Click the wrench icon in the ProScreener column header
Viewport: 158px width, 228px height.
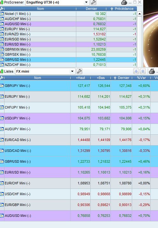[x=2, y=9]
